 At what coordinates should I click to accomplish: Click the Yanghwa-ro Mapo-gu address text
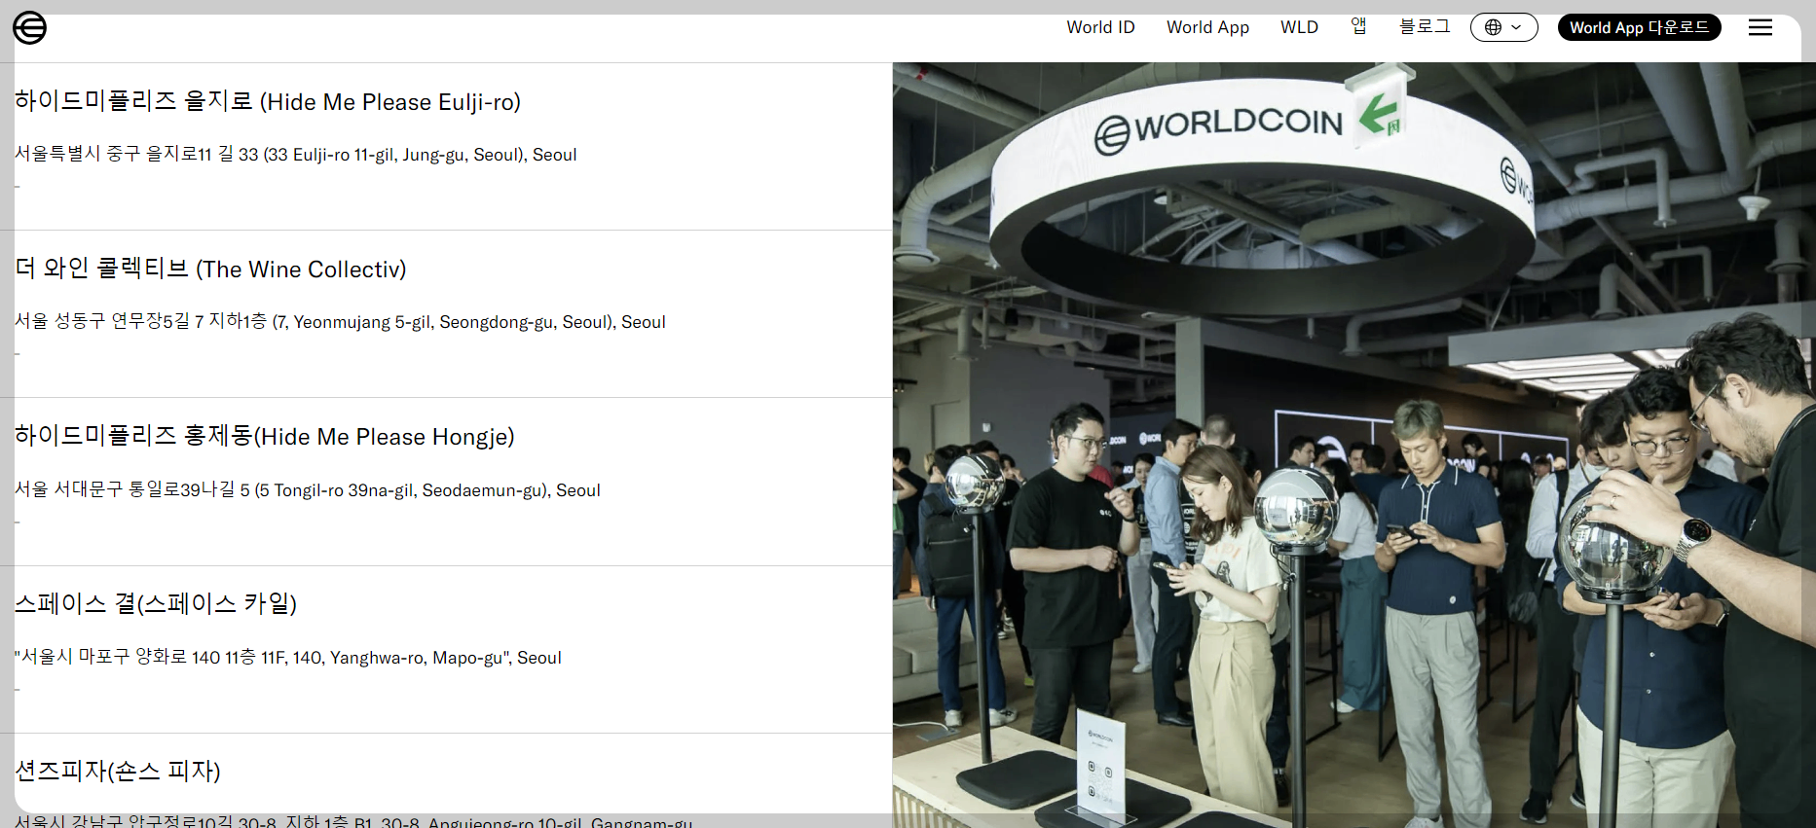click(288, 658)
